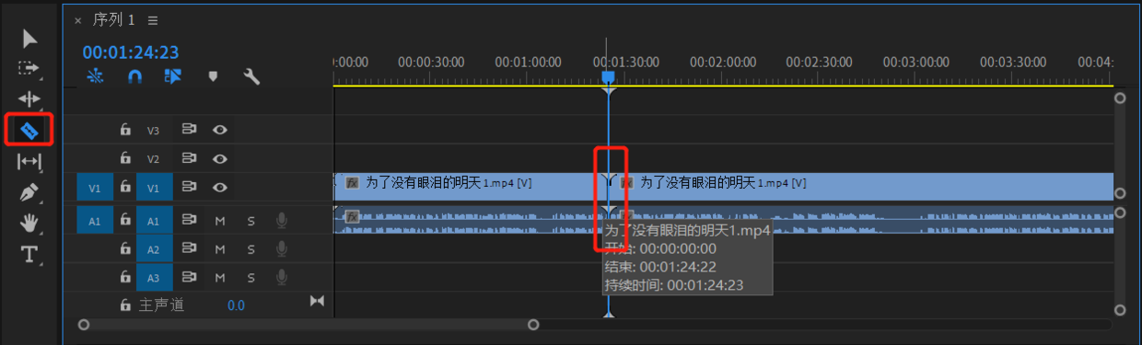
Task: Toggle sync lock on track V2
Action: click(190, 158)
